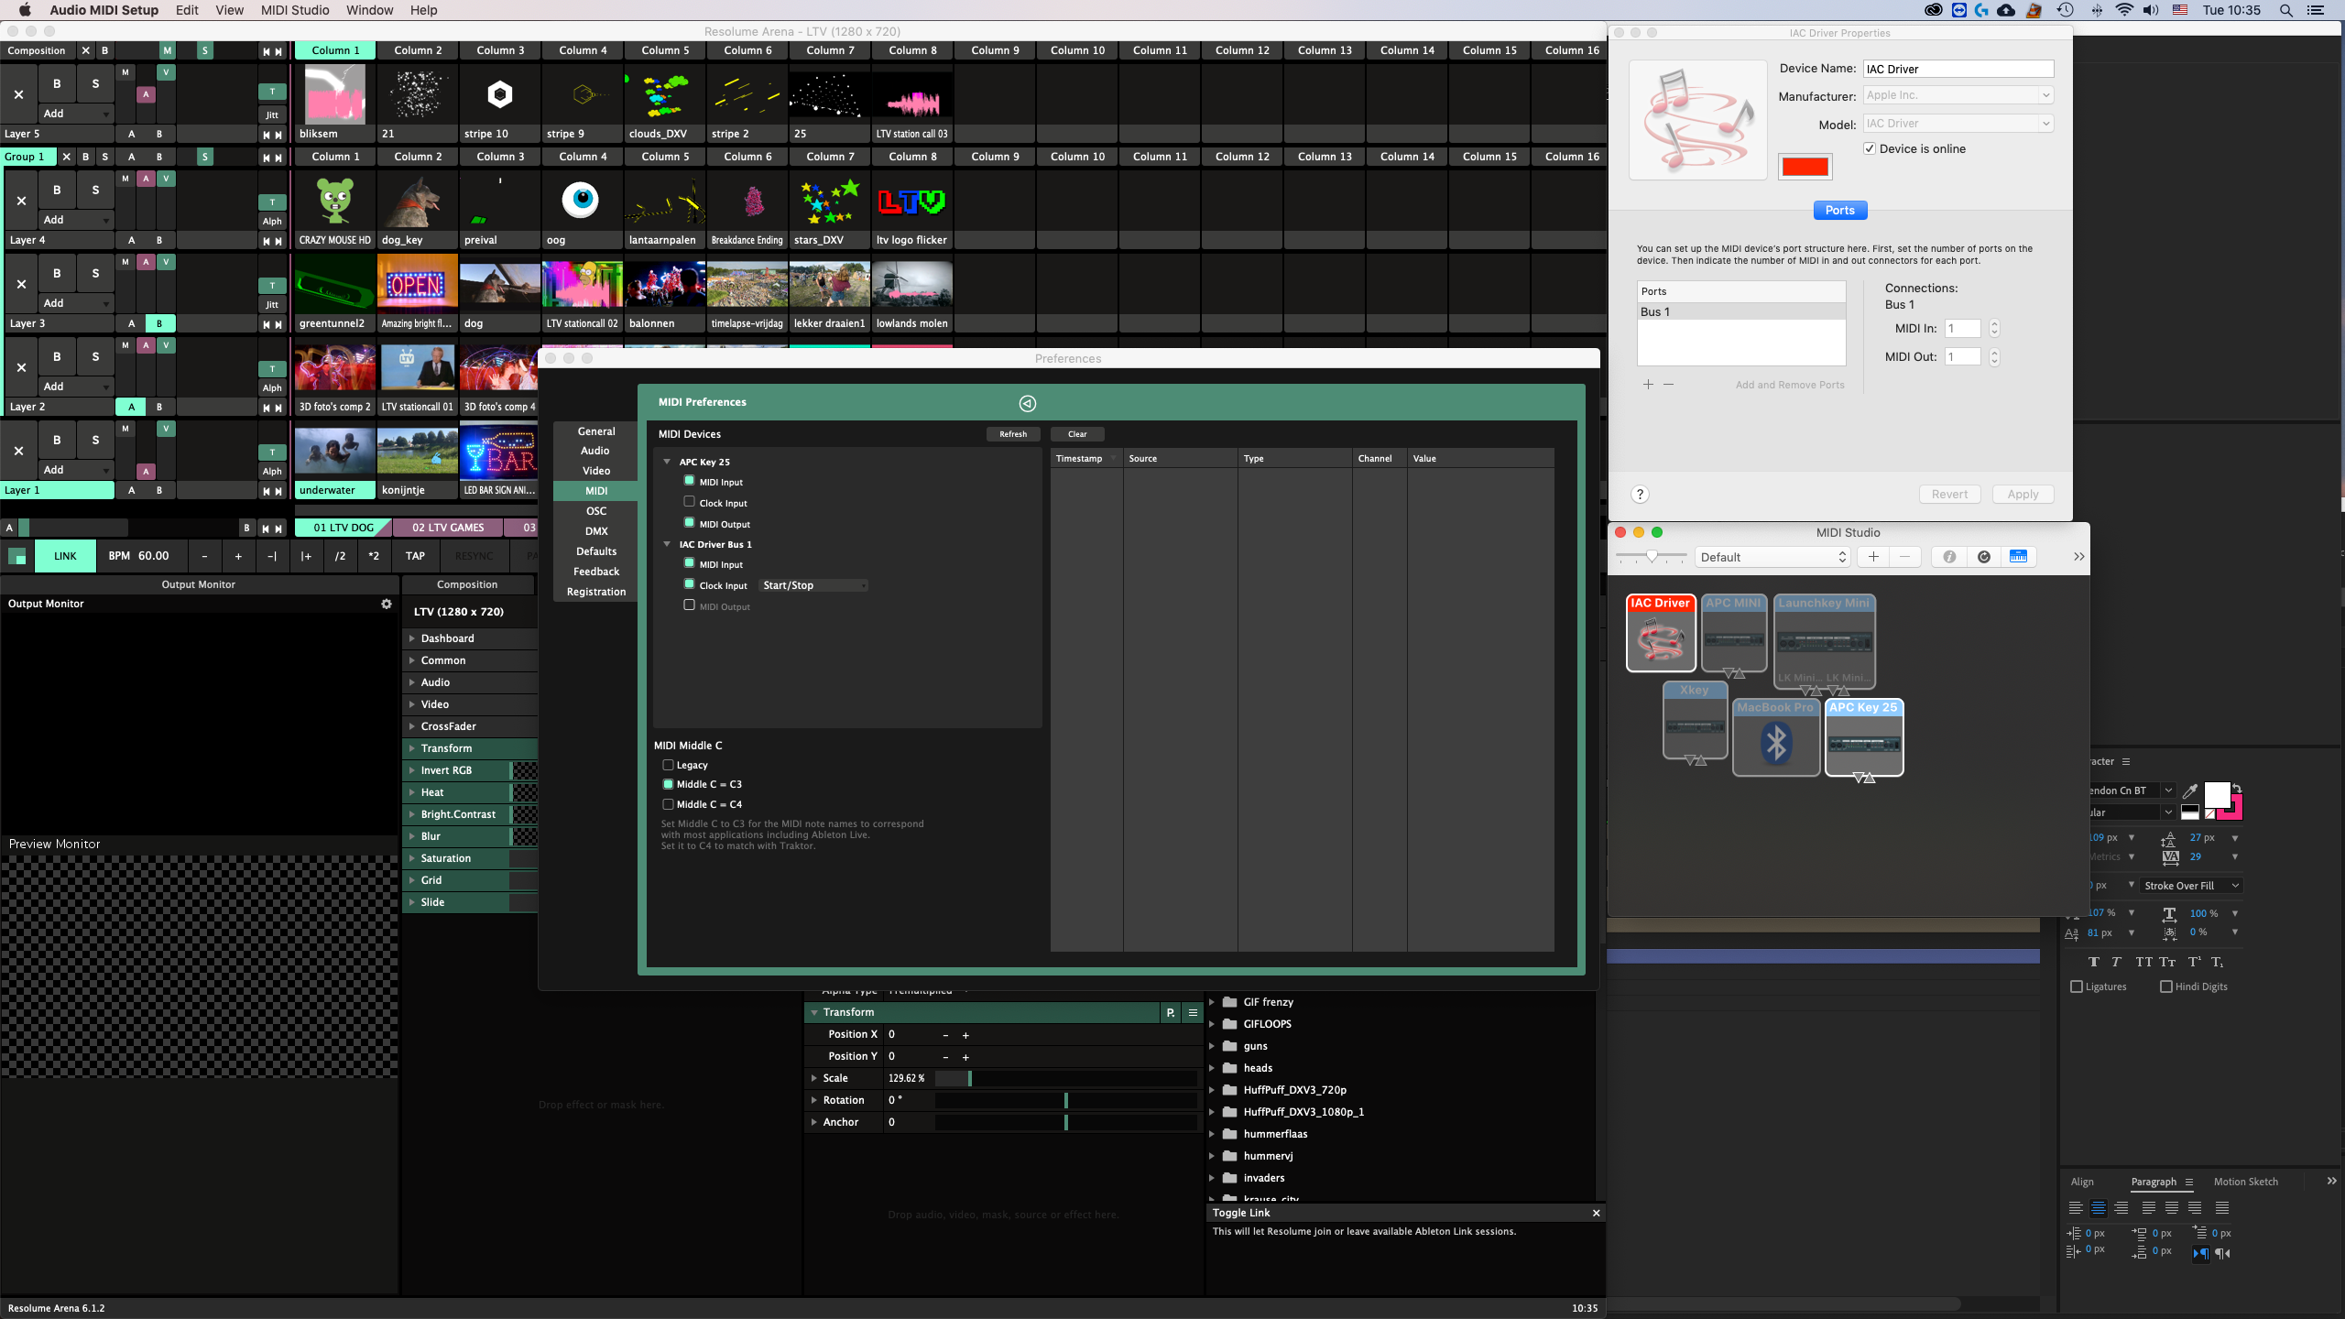Click the device info icon in MIDI Studio
Screen dimensions: 2345x1319
(x=1949, y=557)
